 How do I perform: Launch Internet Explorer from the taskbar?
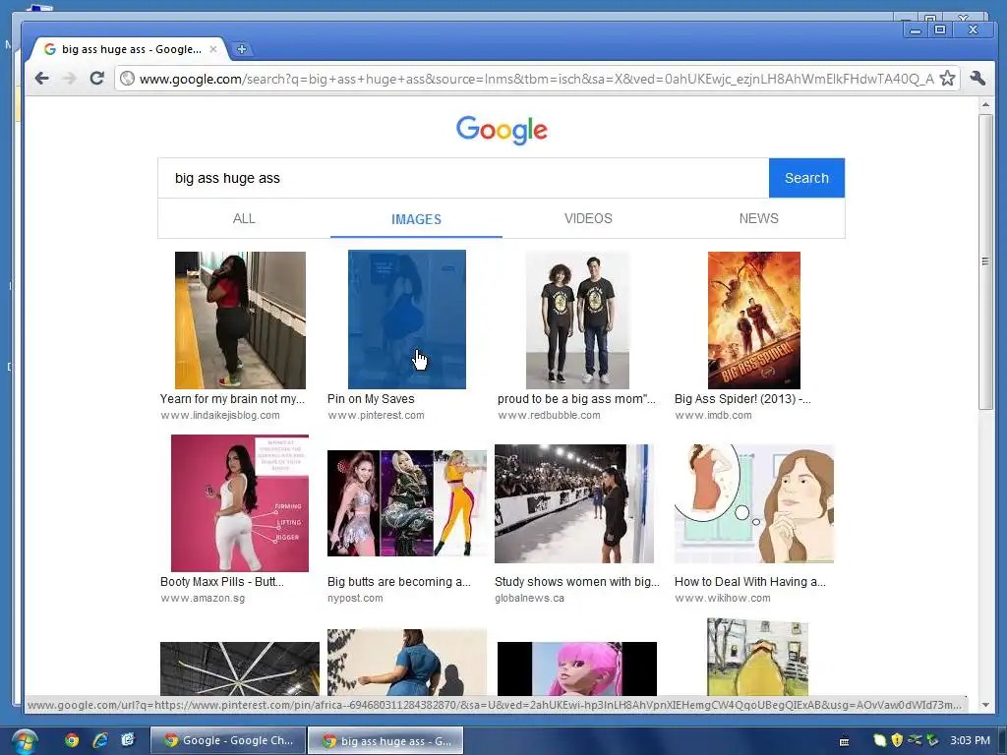[x=100, y=740]
